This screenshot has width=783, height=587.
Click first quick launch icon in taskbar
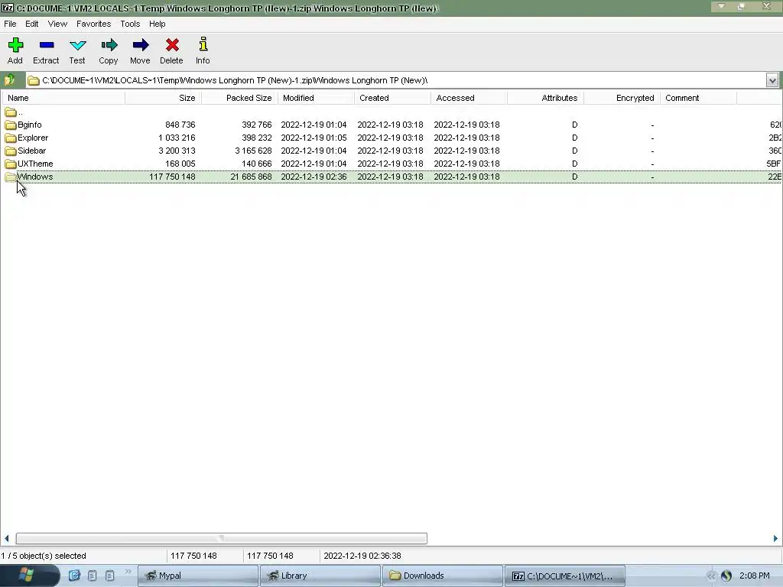point(74,576)
